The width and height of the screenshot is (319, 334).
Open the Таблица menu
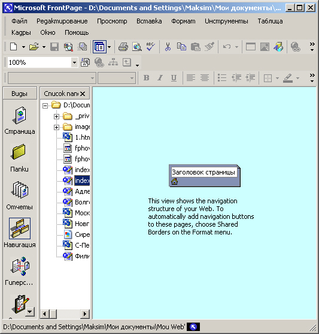point(270,21)
